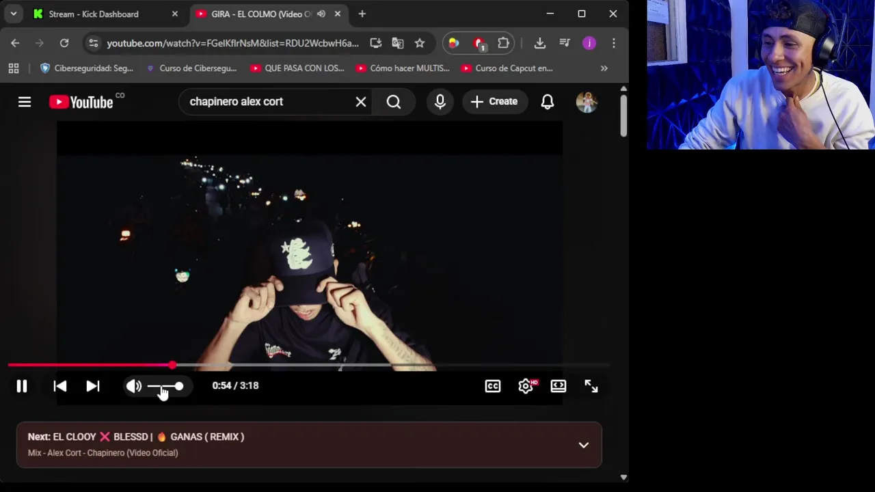
Task: Adjust the volume slider handle
Action: pyautogui.click(x=178, y=386)
